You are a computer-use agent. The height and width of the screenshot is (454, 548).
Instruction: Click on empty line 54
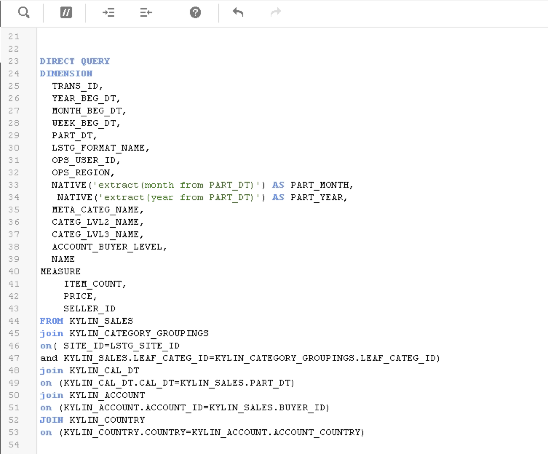(x=218, y=445)
